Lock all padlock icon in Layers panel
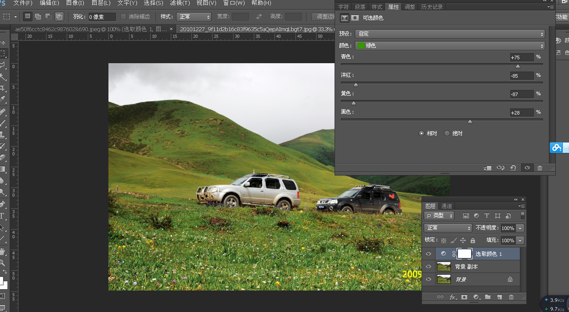Image resolution: width=569 pixels, height=312 pixels. pos(473,240)
